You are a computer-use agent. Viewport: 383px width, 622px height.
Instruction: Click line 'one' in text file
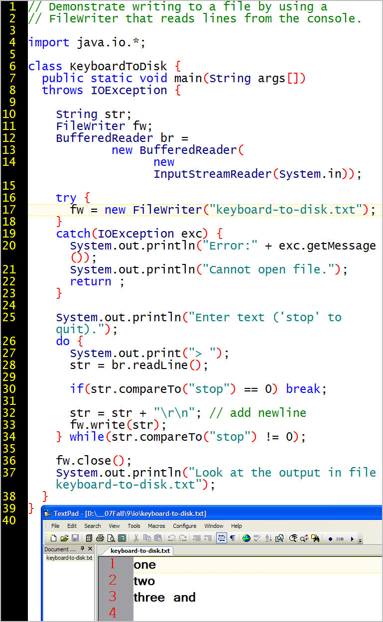pos(144,565)
